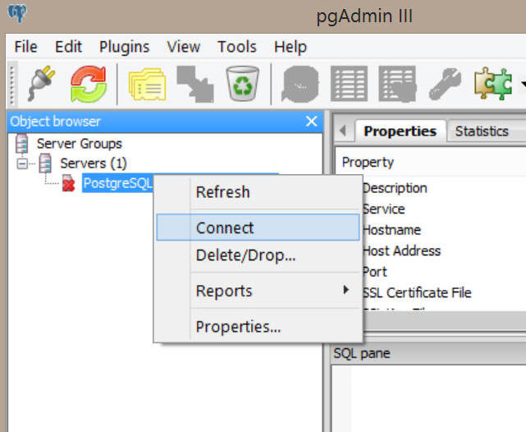Switch to the Properties tab
526x432 pixels.
tap(400, 131)
